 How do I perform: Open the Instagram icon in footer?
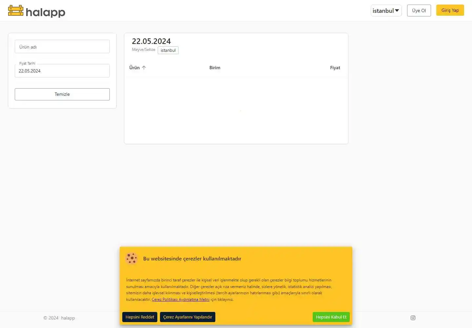tap(413, 318)
